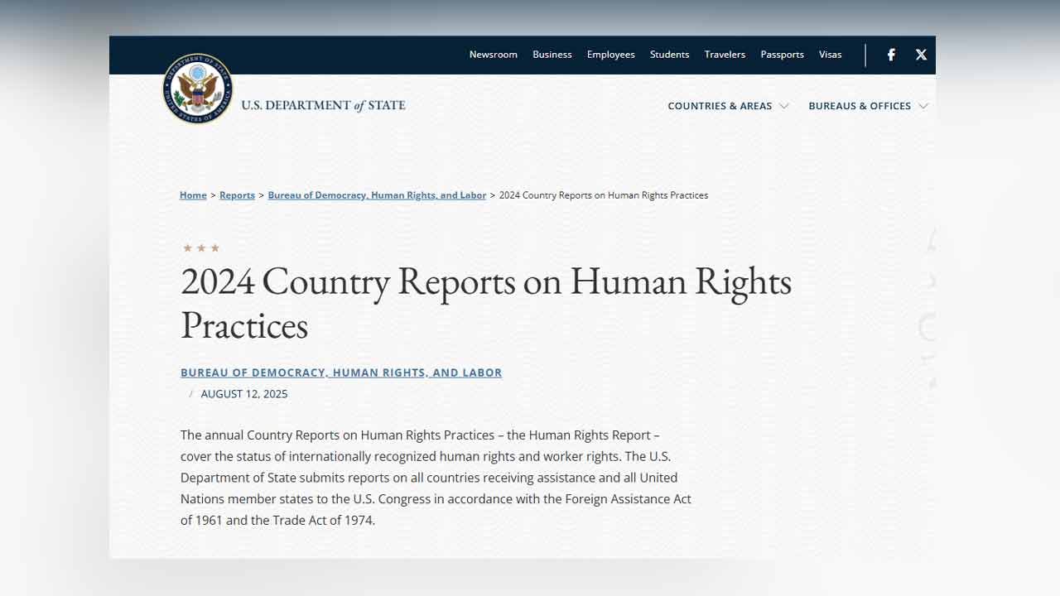Expand the Bureaus & Offices dropdown

(867, 106)
